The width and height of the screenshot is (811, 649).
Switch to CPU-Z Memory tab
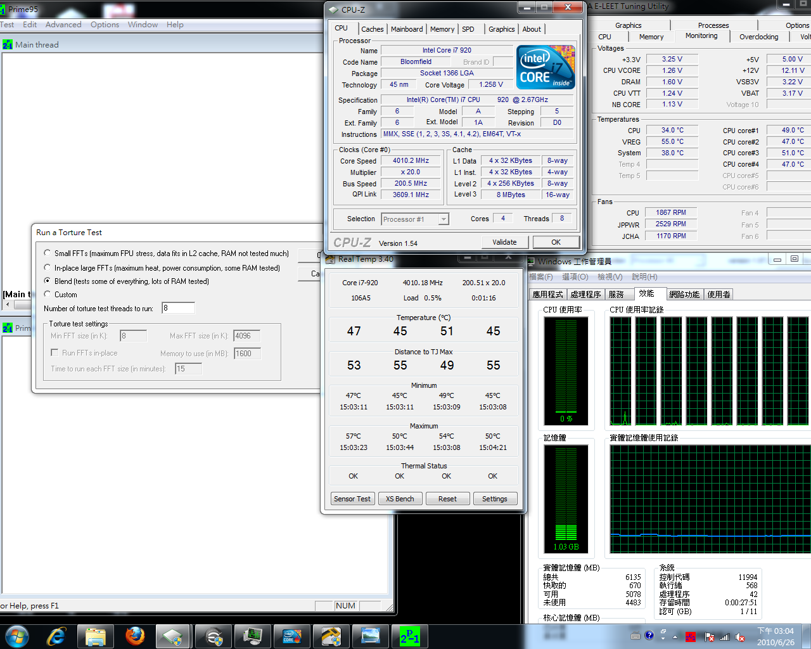tap(442, 29)
